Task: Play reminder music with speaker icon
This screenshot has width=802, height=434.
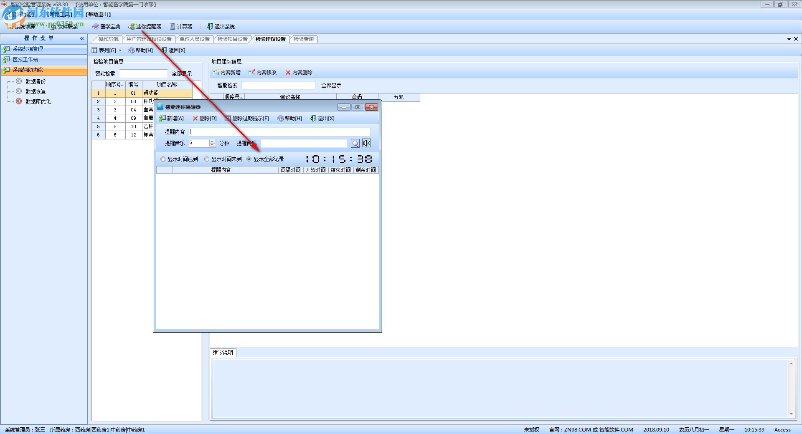Action: (x=366, y=144)
